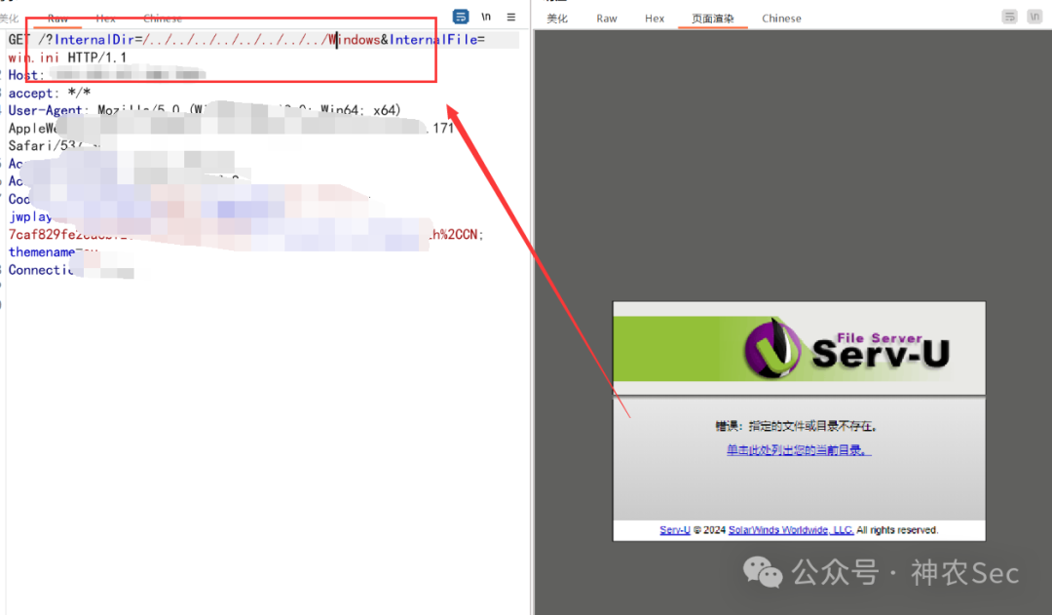Image resolution: width=1052 pixels, height=615 pixels.
Task: Switch to Raw tab in request panel
Action: (57, 19)
